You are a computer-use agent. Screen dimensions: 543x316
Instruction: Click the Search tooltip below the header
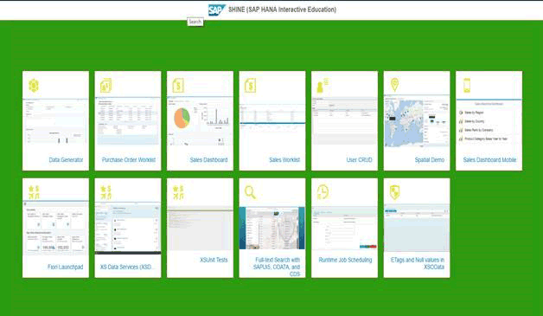point(195,22)
